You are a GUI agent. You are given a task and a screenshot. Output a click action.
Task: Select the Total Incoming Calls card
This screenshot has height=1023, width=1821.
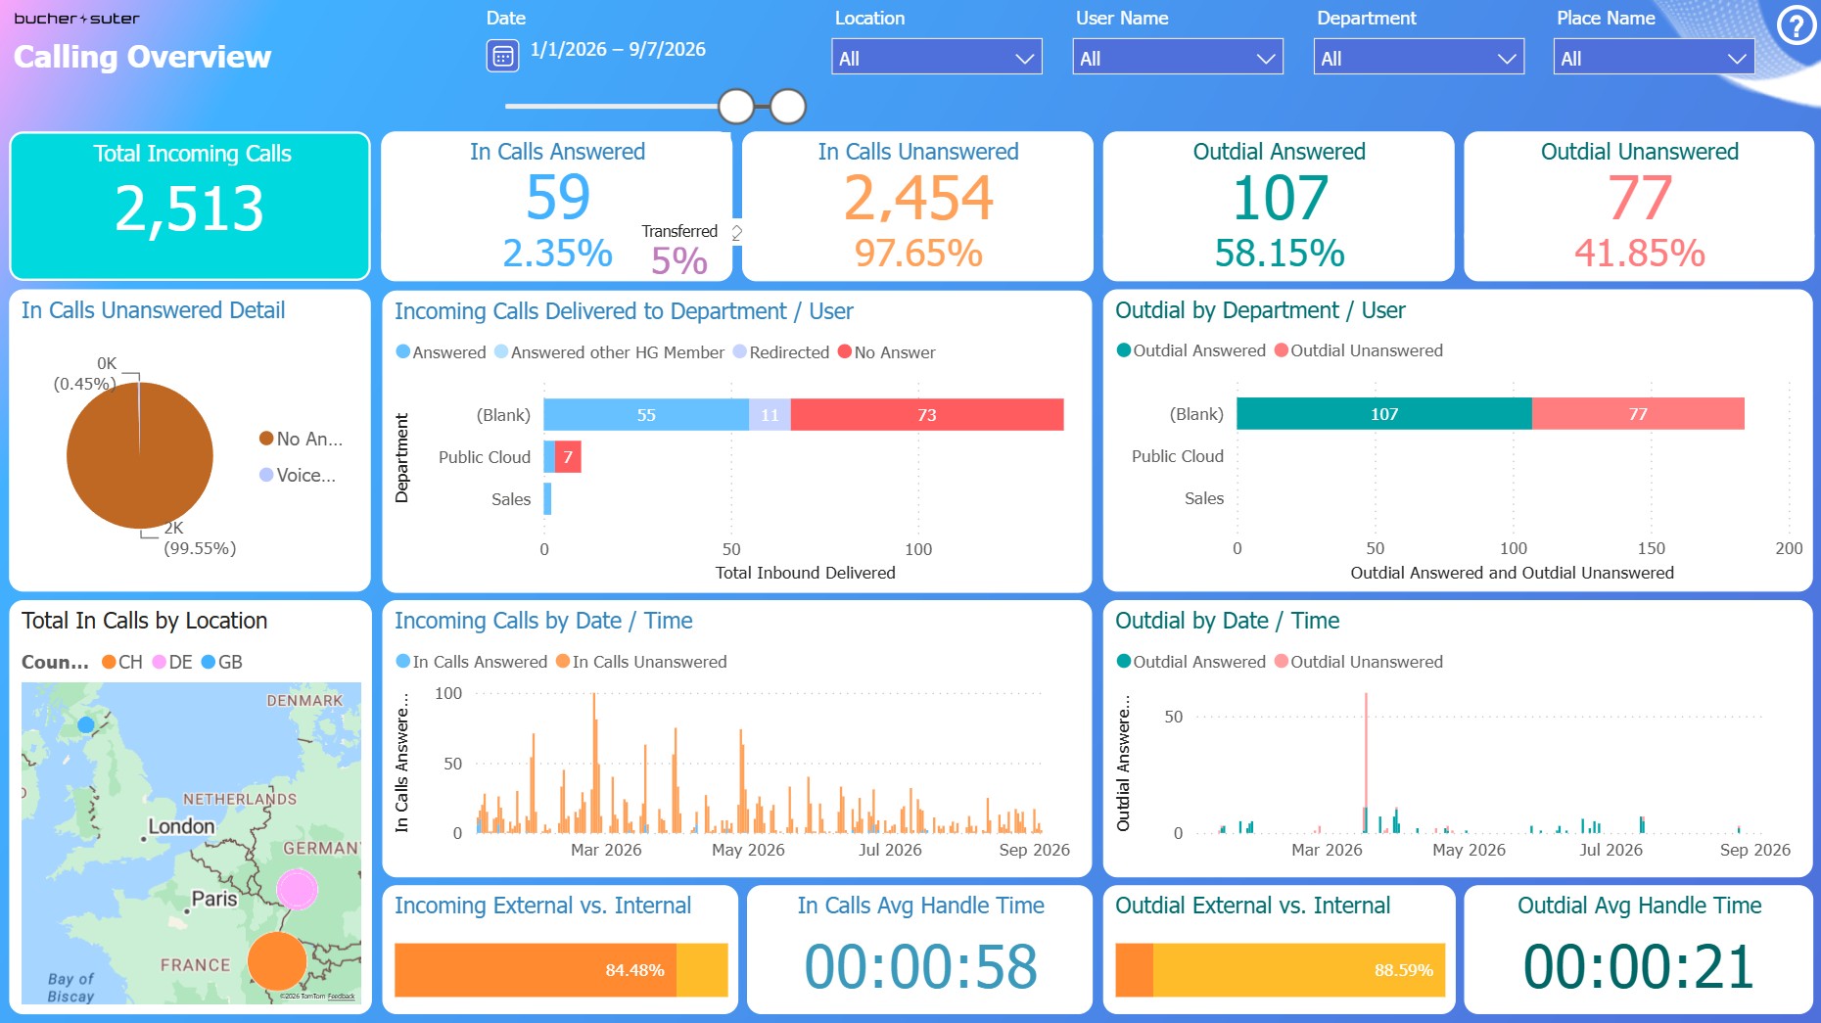190,207
